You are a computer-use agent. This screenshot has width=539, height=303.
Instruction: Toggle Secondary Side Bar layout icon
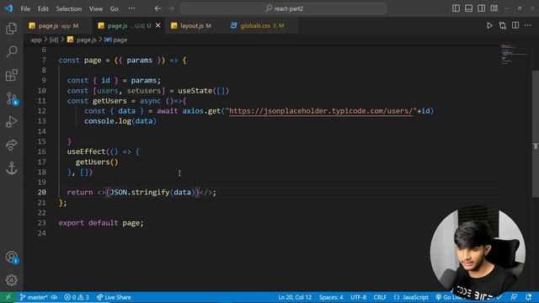pyautogui.click(x=481, y=8)
